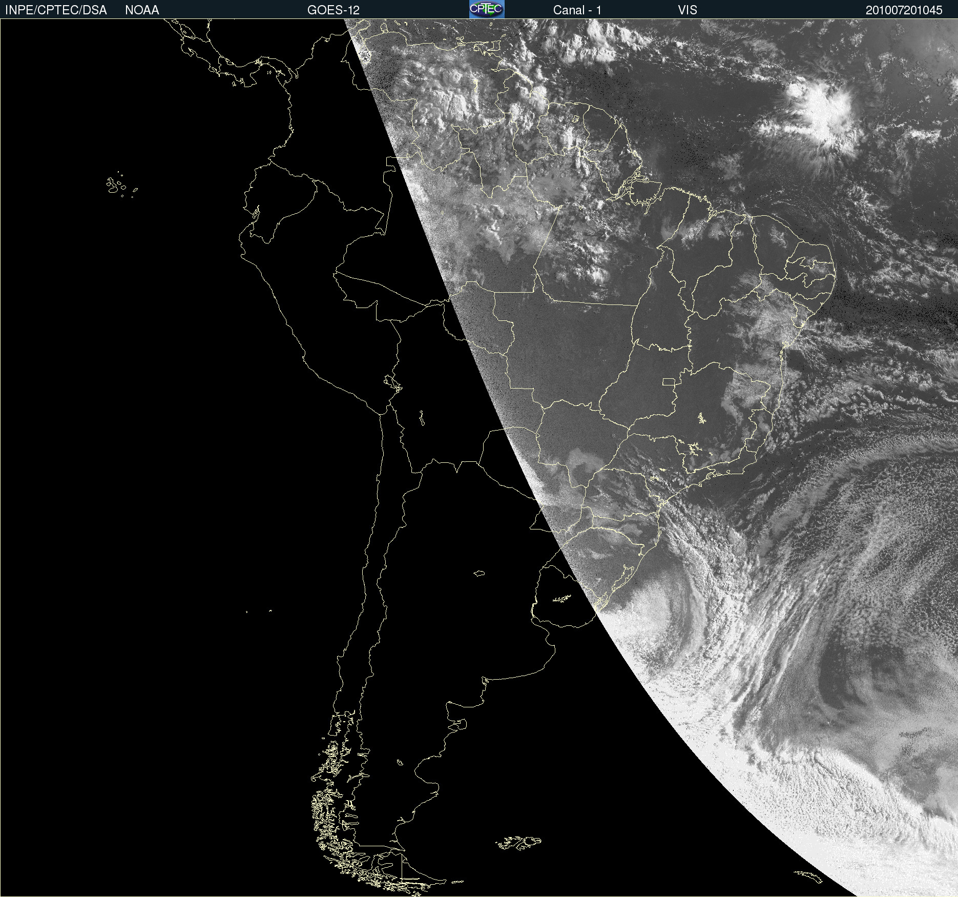Viewport: 958px width, 897px height.
Task: Click the INPE/CPTEC/DSA header label
Action: tap(56, 10)
